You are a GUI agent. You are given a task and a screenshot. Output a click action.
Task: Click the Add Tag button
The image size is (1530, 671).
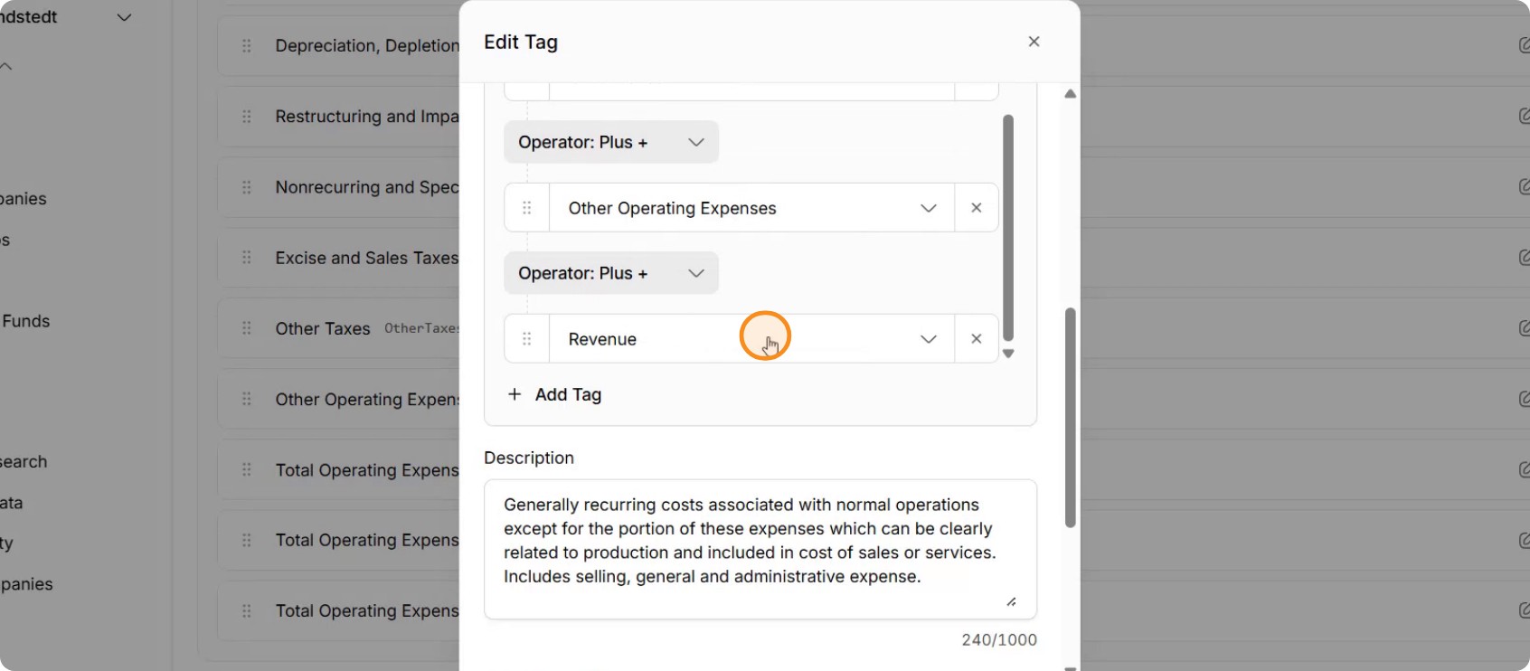coord(554,394)
